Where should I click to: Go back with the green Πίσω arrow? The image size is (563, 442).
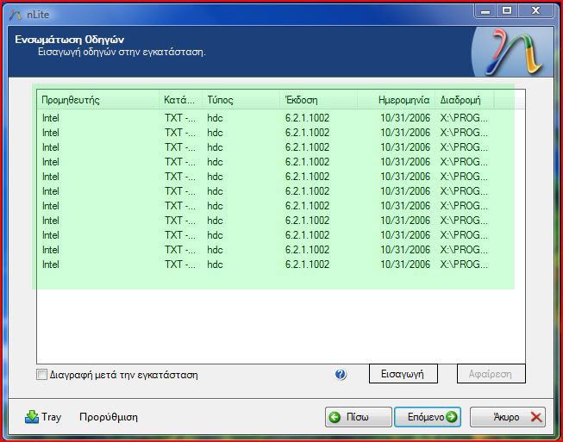coord(335,417)
